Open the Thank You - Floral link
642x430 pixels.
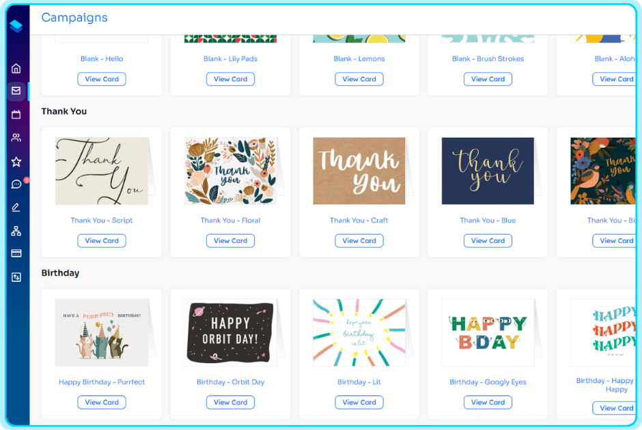point(231,220)
